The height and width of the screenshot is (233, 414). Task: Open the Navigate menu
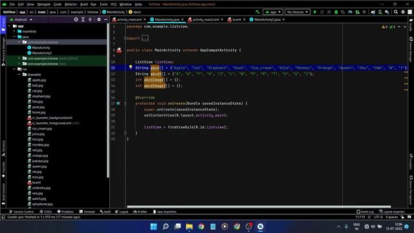pyautogui.click(x=44, y=5)
